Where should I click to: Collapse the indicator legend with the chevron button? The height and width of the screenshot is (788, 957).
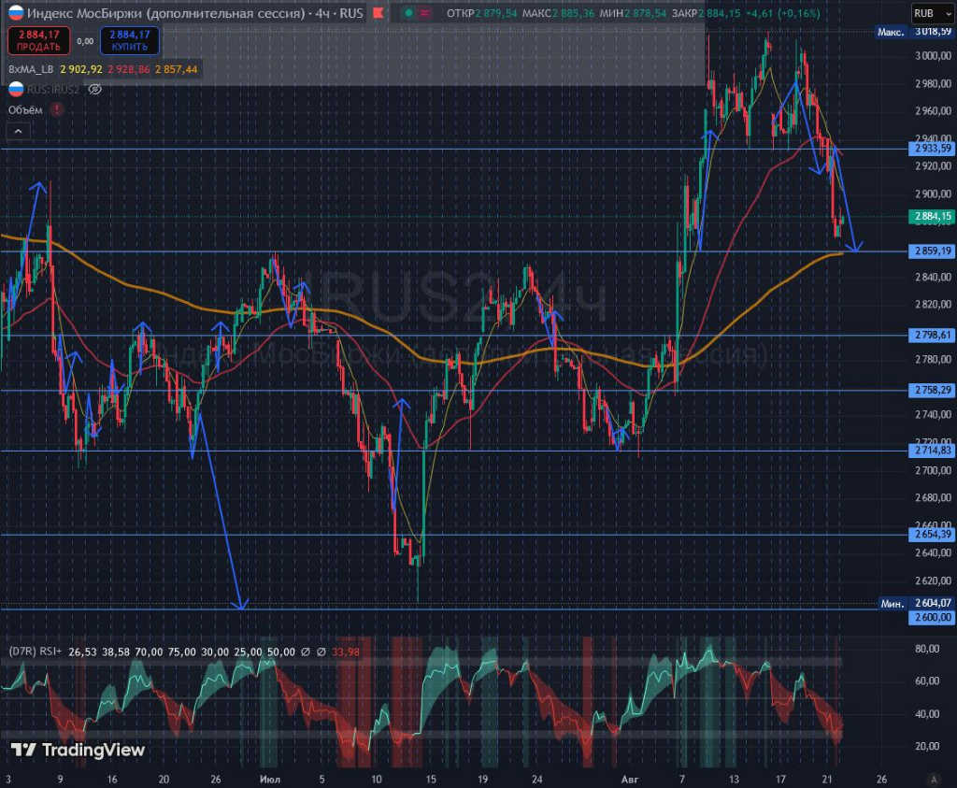(x=19, y=131)
